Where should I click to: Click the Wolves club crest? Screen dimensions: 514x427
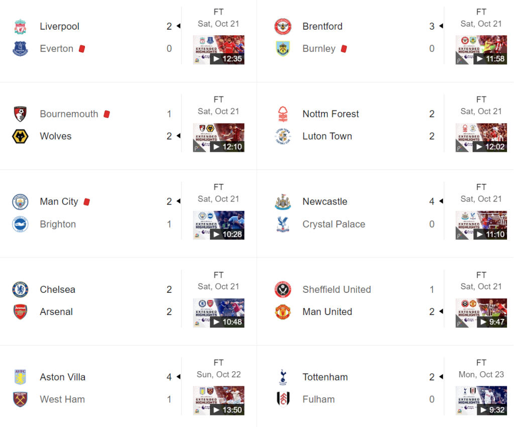tap(20, 136)
